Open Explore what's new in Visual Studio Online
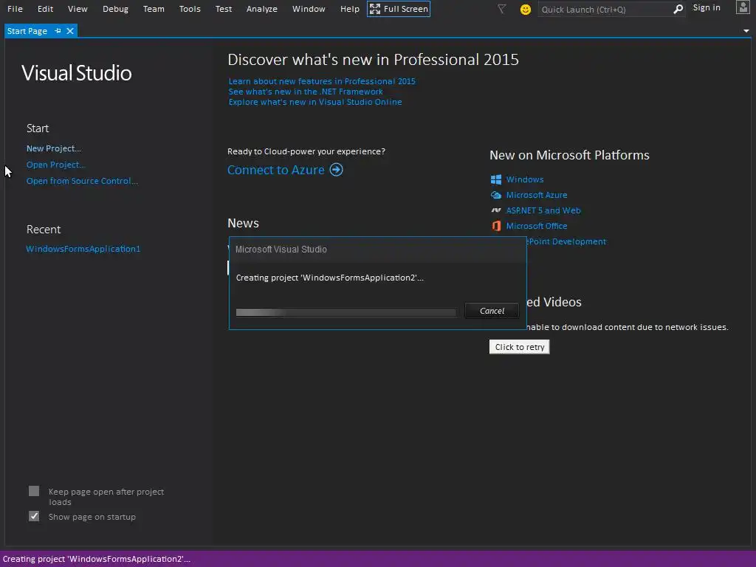756x567 pixels. click(x=315, y=102)
